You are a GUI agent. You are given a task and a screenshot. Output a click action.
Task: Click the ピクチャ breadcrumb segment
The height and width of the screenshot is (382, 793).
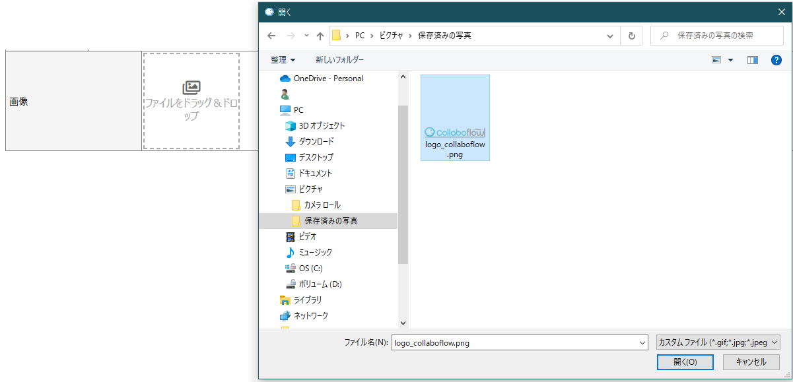click(392, 36)
